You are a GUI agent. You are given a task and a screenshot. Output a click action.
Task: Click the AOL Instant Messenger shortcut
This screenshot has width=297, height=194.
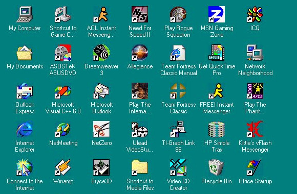tap(101, 14)
